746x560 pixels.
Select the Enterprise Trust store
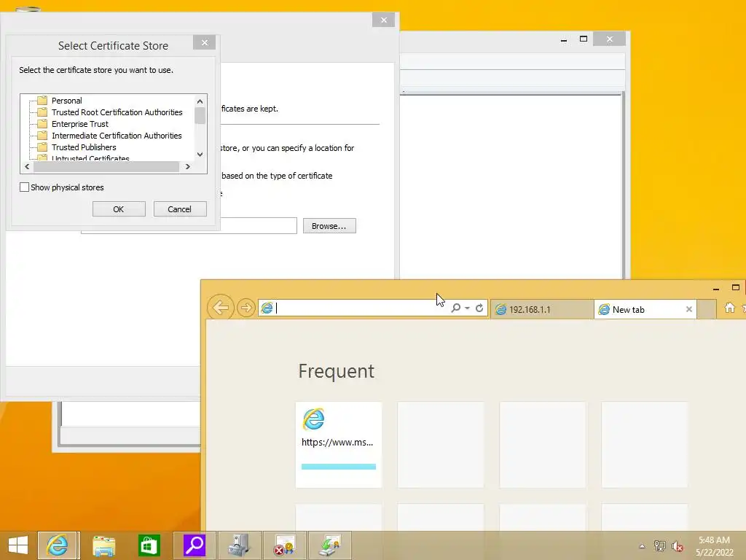tap(80, 124)
